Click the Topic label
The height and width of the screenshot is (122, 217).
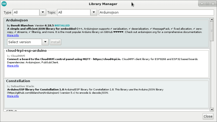point(52,13)
